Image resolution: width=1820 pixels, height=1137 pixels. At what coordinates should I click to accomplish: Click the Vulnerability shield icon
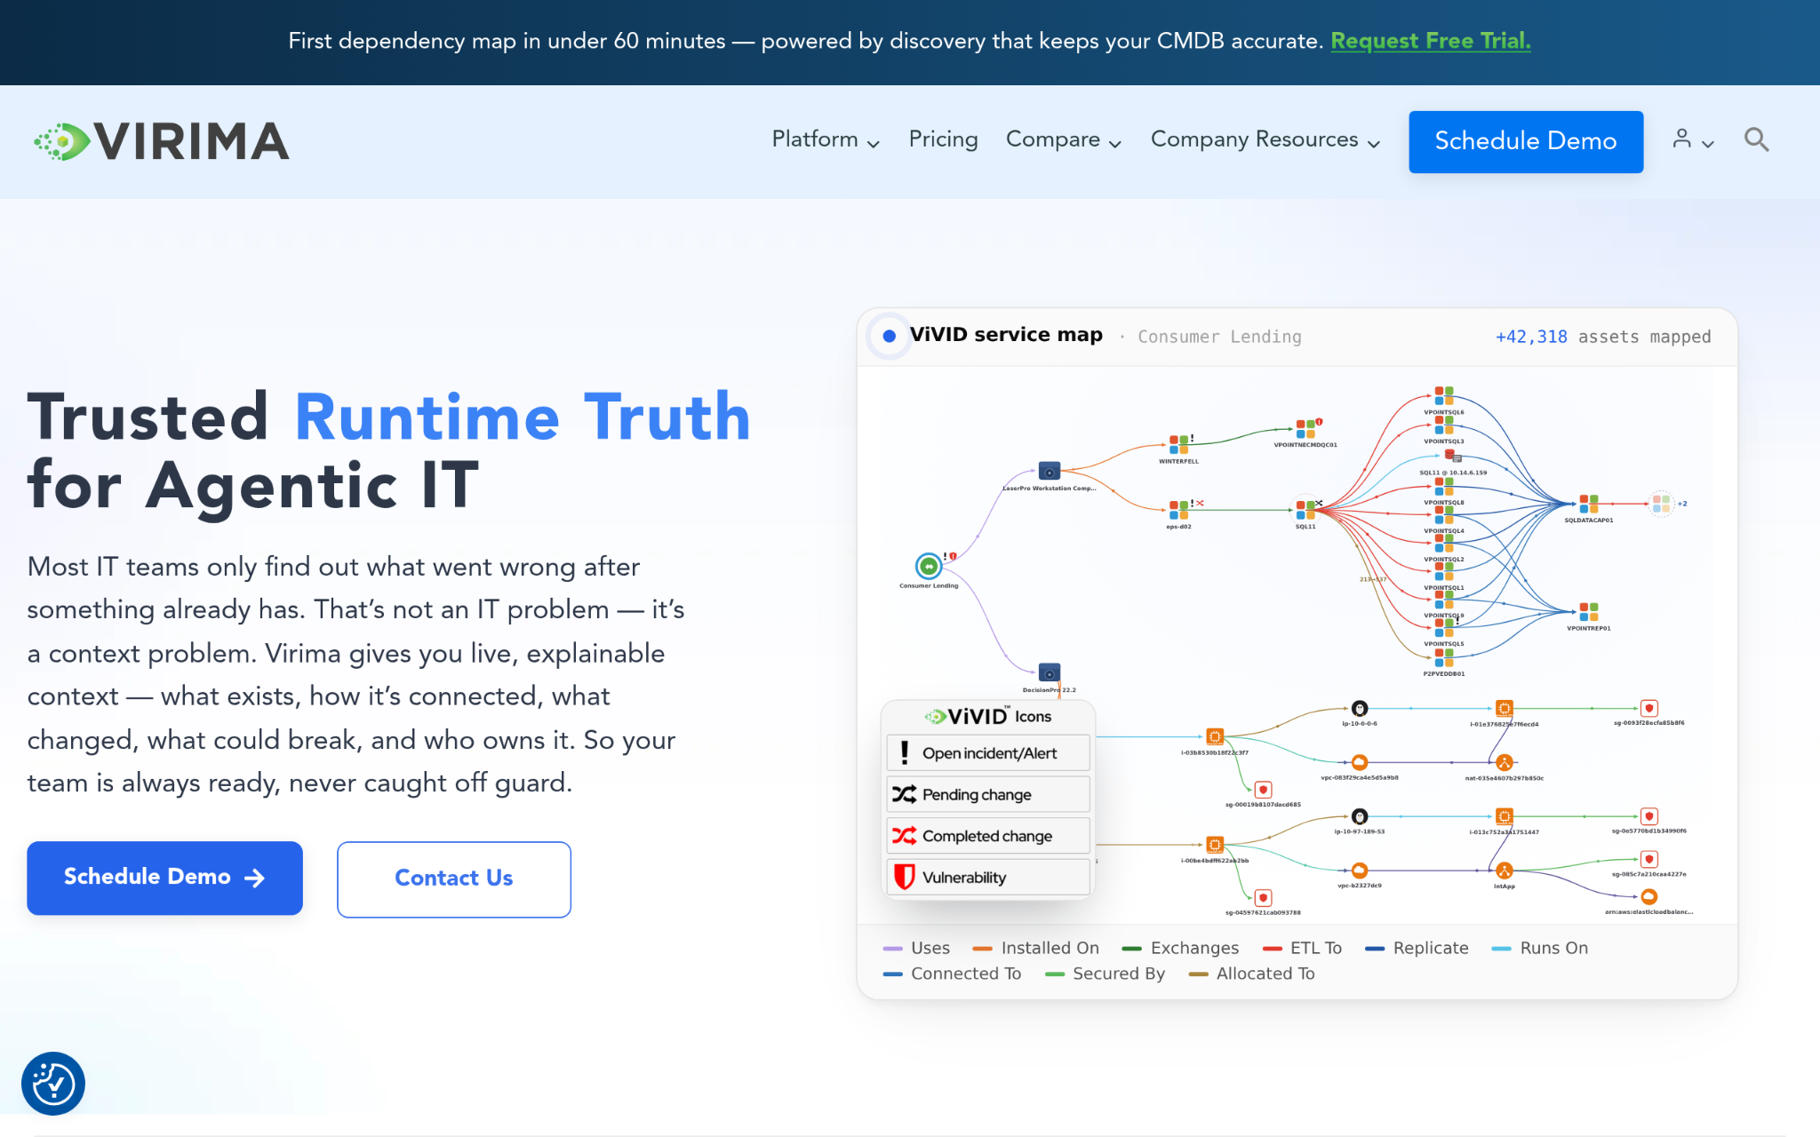(x=905, y=877)
